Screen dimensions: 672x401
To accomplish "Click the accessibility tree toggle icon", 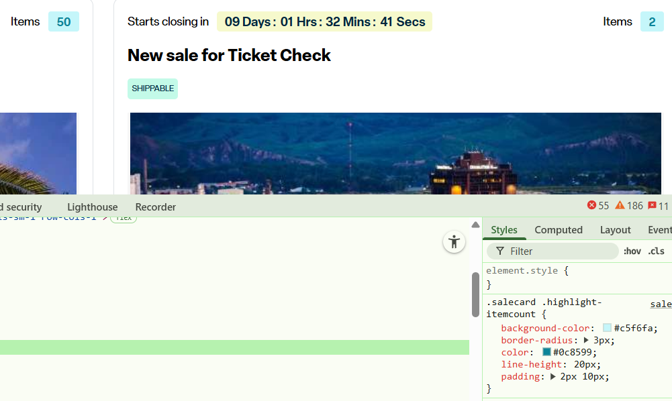I will (x=454, y=242).
